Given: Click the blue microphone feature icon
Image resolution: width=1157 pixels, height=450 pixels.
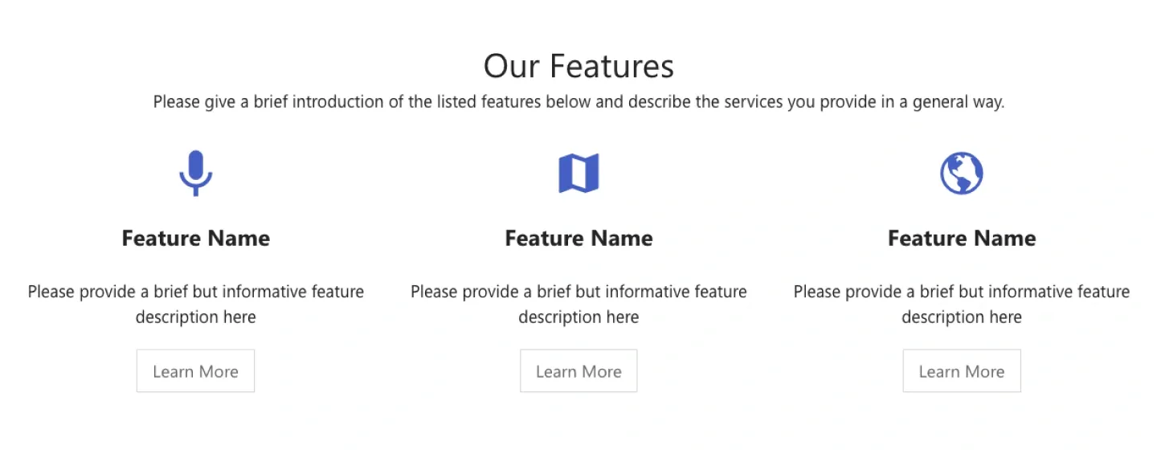Looking at the screenshot, I should point(196,174).
